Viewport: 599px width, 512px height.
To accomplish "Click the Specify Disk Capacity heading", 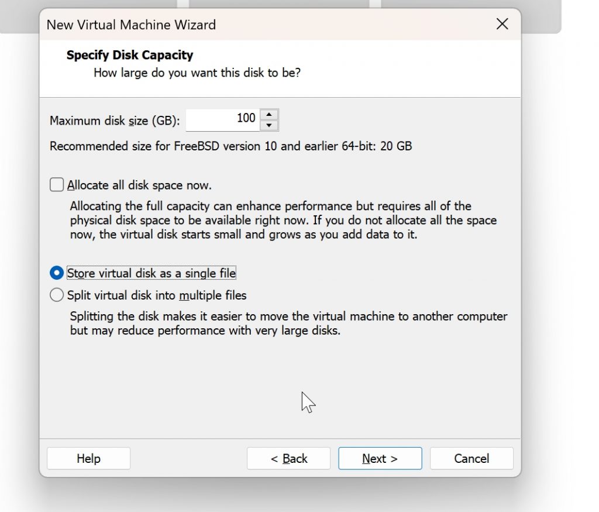I will [130, 55].
